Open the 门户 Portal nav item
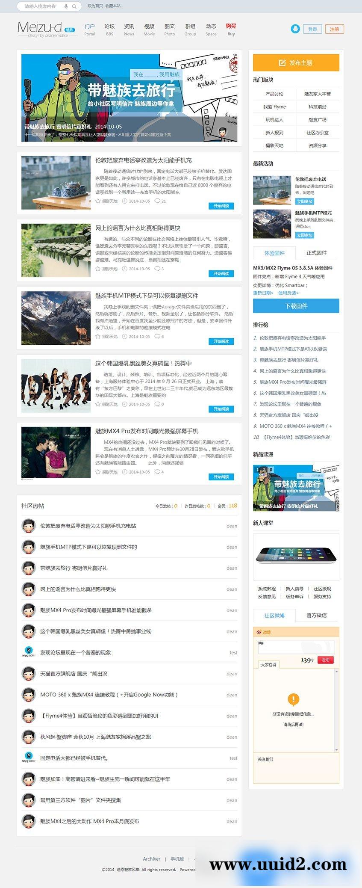This screenshot has width=362, height=888. point(90,30)
